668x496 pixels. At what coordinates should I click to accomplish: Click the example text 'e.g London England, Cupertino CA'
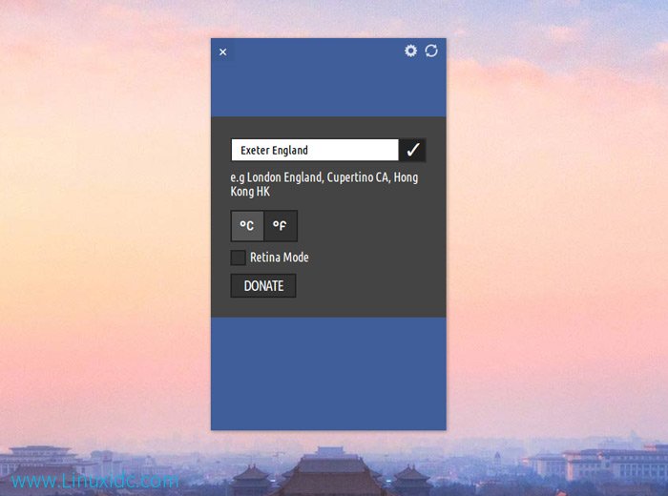(x=310, y=177)
